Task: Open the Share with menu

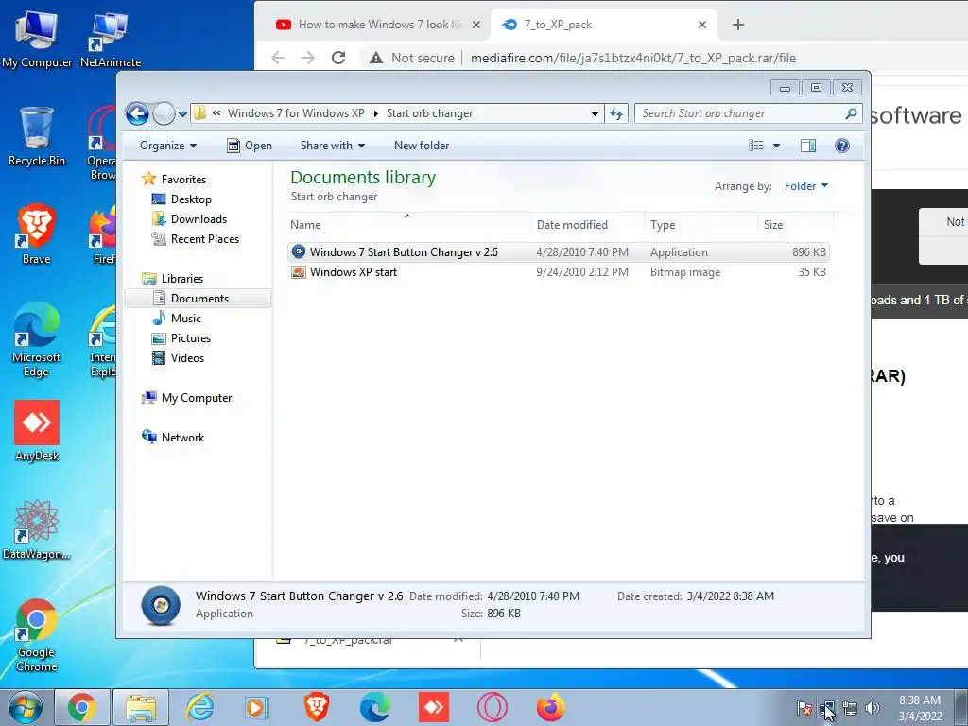Action: tap(333, 146)
